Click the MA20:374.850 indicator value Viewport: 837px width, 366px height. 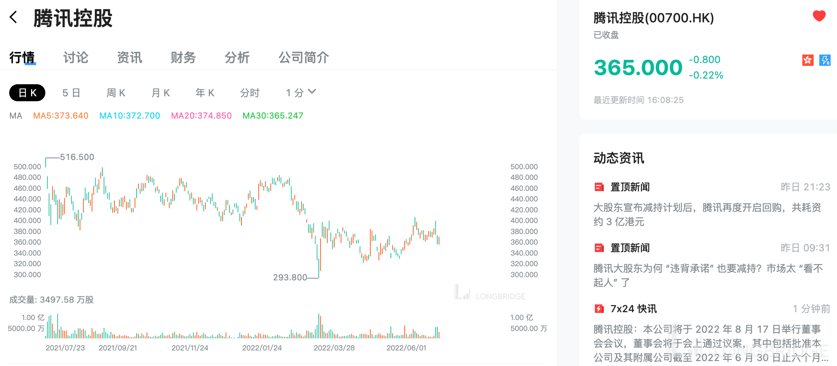(201, 116)
